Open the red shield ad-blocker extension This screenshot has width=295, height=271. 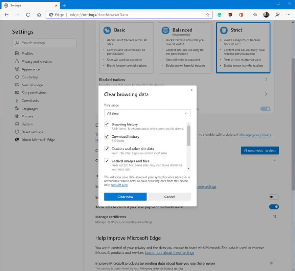coord(230,15)
